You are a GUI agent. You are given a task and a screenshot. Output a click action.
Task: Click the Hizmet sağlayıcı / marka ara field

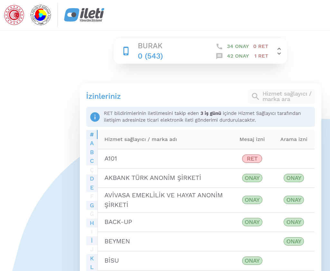(281, 97)
